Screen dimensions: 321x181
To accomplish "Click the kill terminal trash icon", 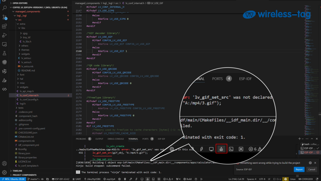I will pos(124,179).
